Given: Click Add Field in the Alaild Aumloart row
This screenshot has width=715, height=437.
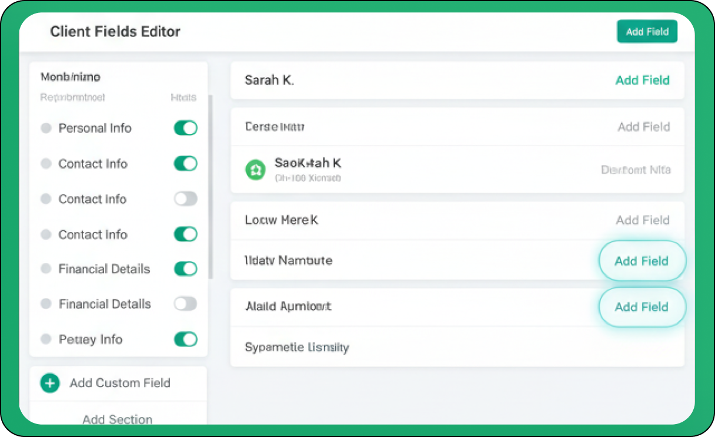Looking at the screenshot, I should click(642, 307).
